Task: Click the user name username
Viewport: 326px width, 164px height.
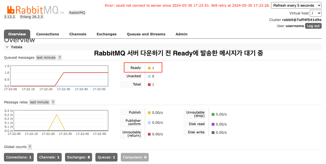Action: tap(295, 26)
